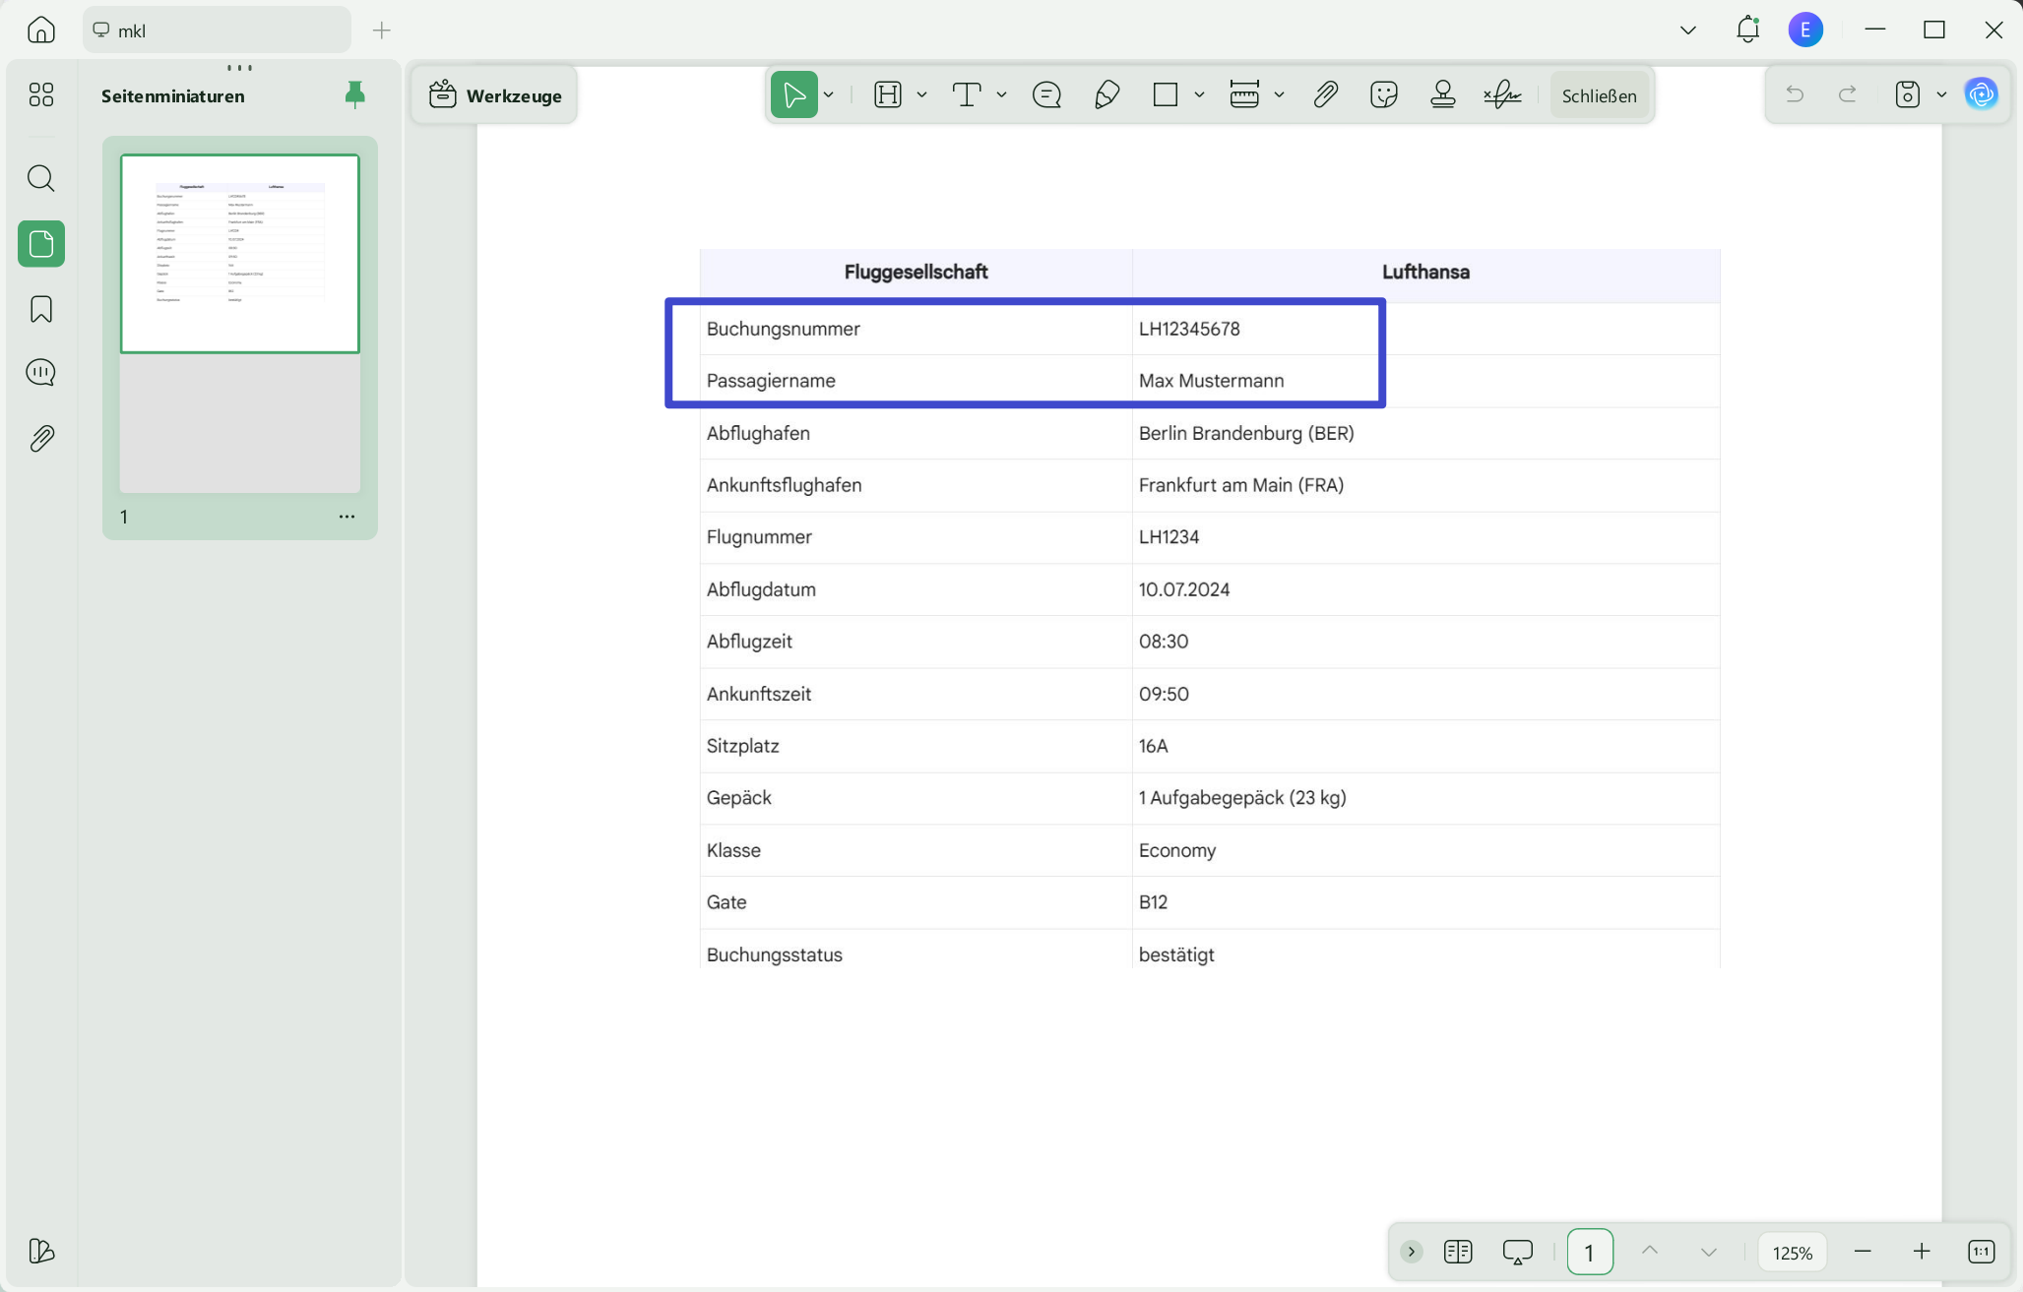
Task: Redo the last action
Action: (x=1848, y=94)
